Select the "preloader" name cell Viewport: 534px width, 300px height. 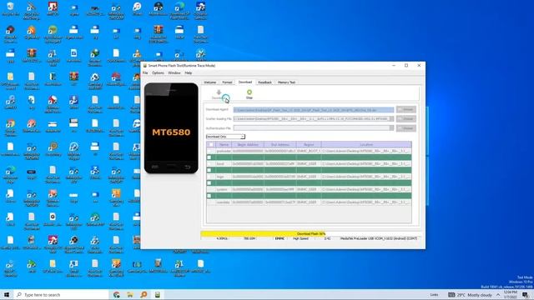point(224,151)
